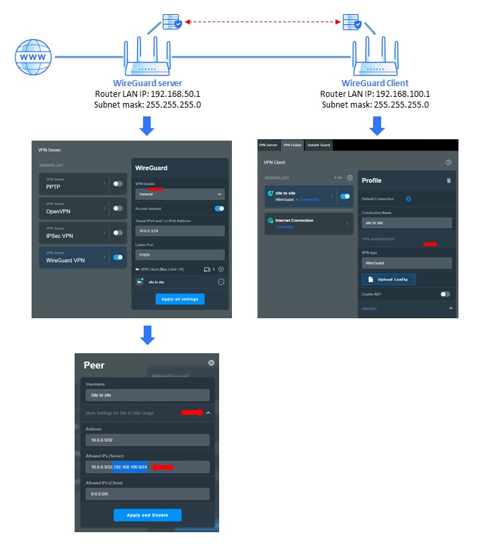Collapse the Interface section
Viewport: 484px width, 547px height.
[450, 308]
